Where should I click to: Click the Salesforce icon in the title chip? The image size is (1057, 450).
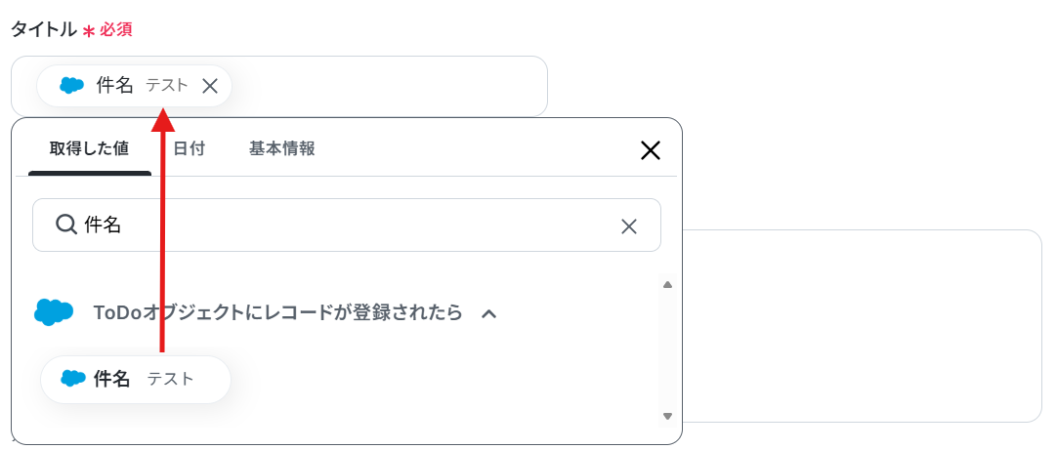click(71, 86)
